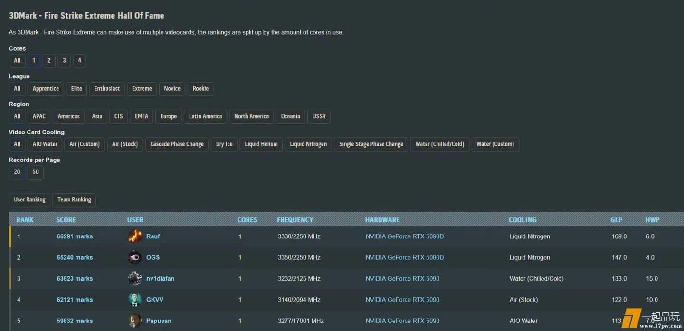Viewport: 684px width, 331px height.
Task: Click 3350/2250 MHz frequency text
Action: coord(299,257)
